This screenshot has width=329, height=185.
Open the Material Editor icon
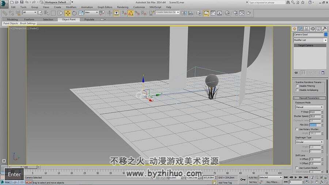pos(227,13)
